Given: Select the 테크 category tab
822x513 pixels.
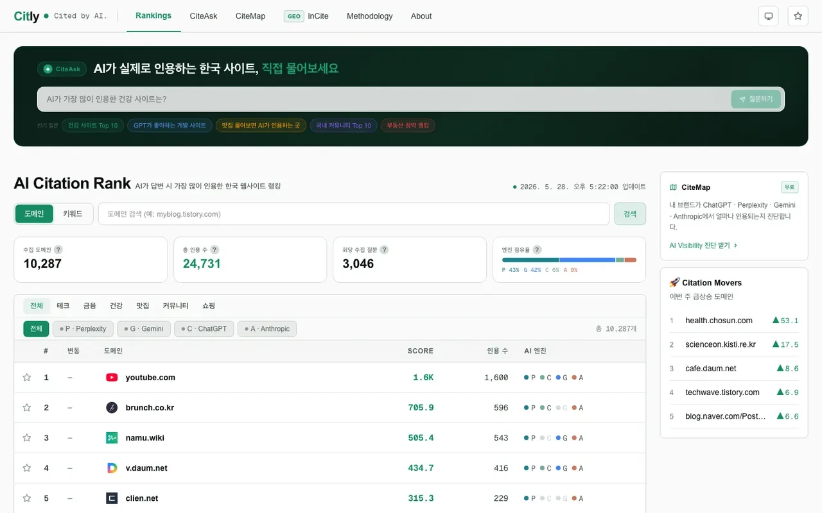Looking at the screenshot, I should [x=63, y=306].
